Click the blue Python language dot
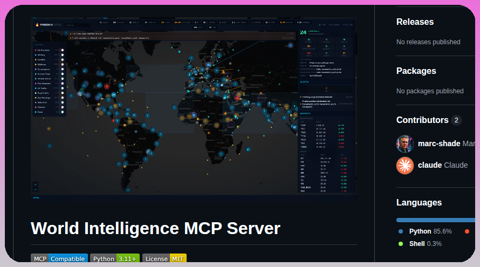The height and width of the screenshot is (267, 480). [x=401, y=231]
